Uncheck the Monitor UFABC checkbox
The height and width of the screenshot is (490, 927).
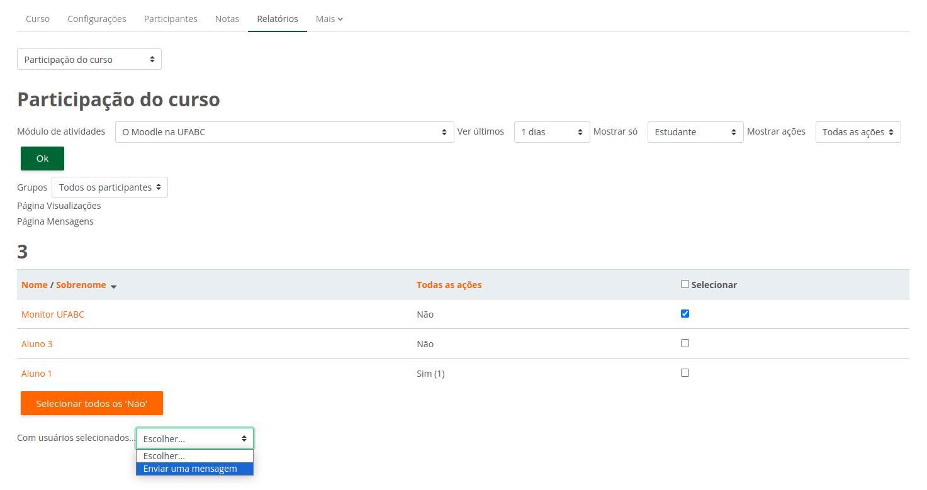pos(685,314)
